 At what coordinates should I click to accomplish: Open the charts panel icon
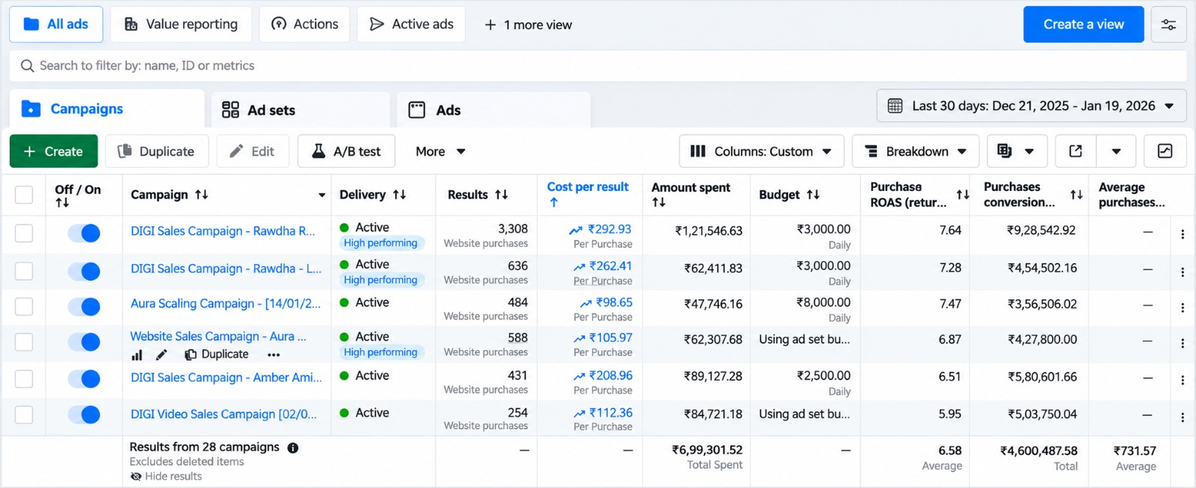(x=1165, y=151)
